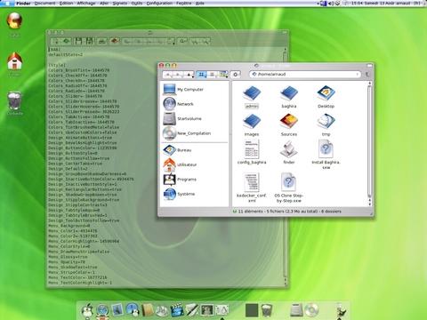Open the Signets menu

coord(120,4)
